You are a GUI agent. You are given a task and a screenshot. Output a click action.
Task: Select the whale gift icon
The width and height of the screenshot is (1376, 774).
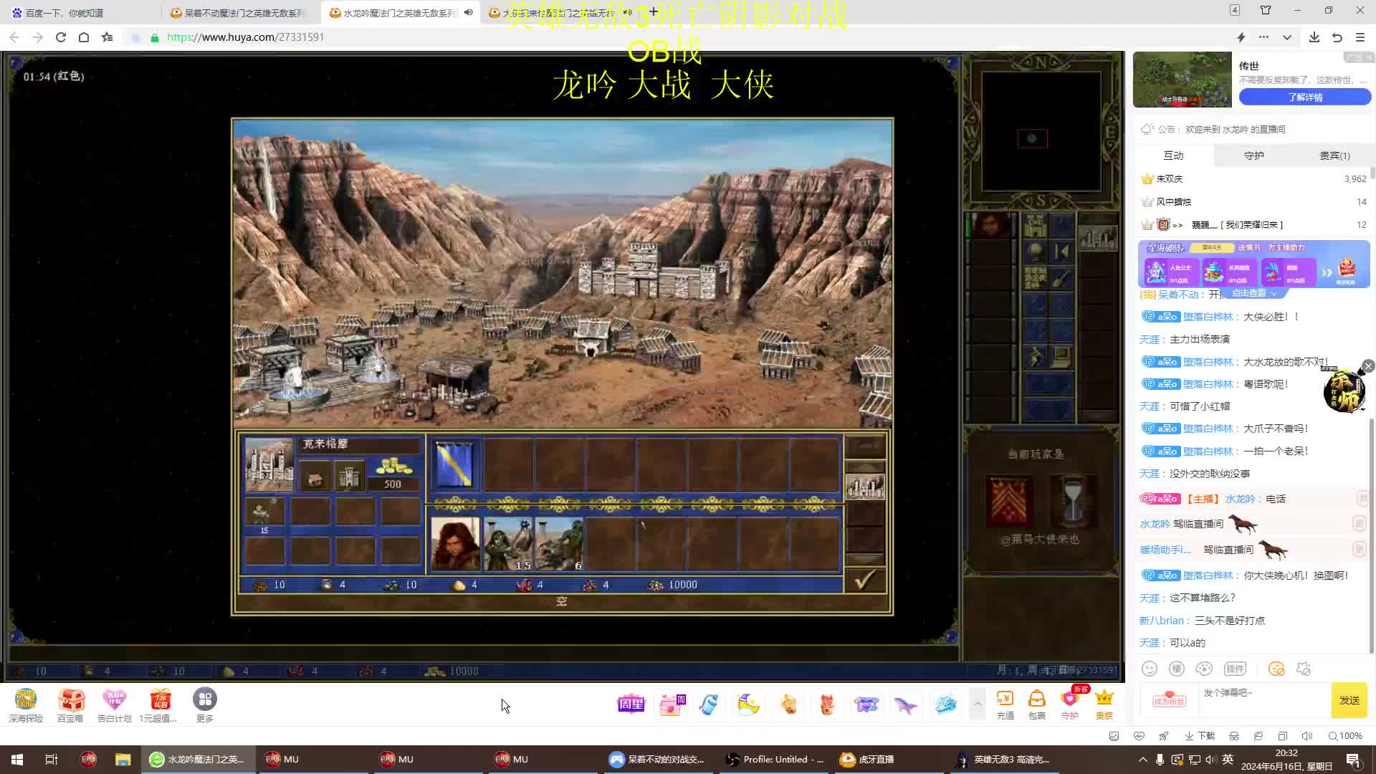pos(905,705)
